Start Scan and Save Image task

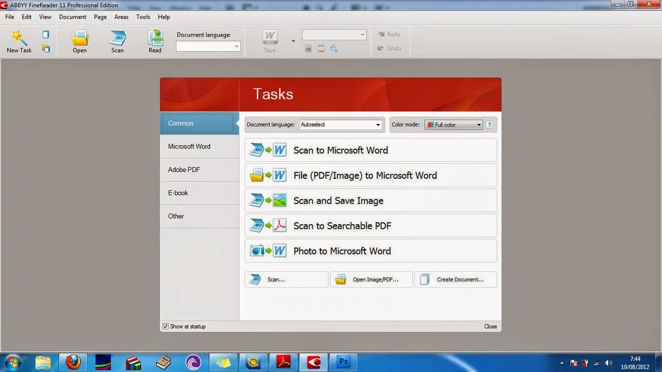click(371, 200)
